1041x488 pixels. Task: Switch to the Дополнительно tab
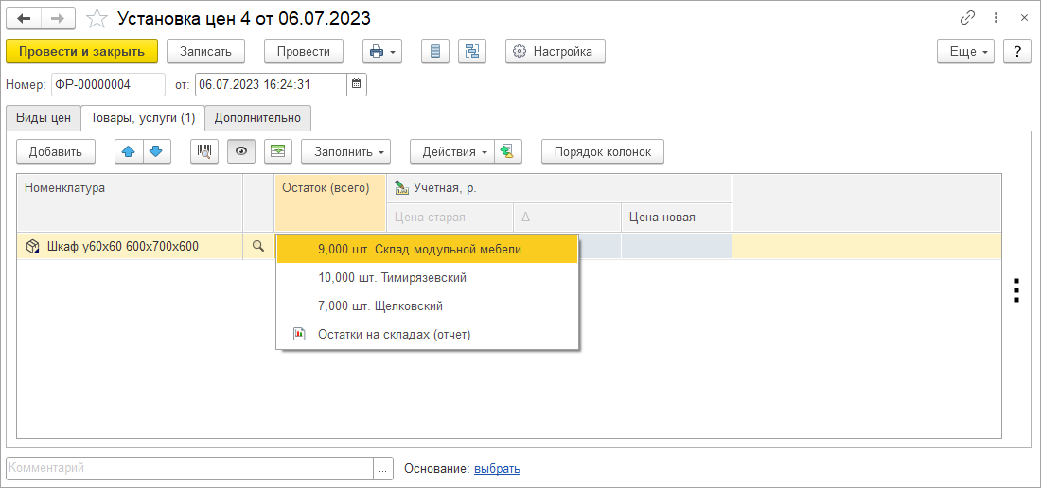257,118
